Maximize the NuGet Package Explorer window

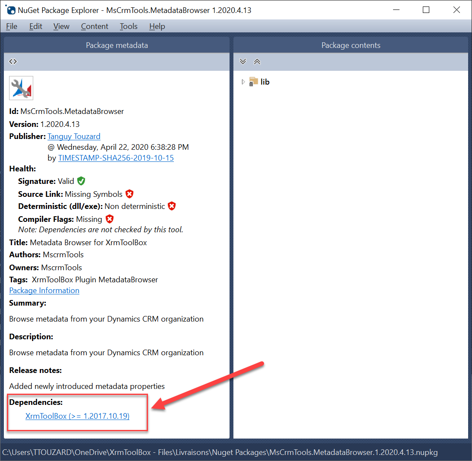point(426,10)
